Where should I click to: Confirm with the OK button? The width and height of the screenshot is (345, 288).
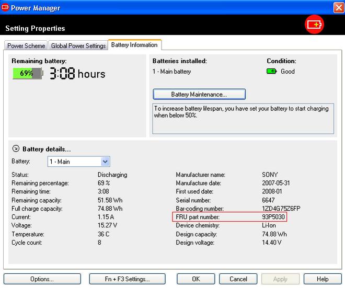(196, 279)
